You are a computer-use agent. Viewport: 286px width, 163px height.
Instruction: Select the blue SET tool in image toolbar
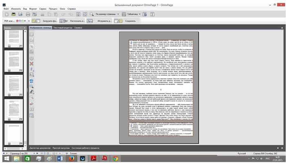[x=31, y=81]
